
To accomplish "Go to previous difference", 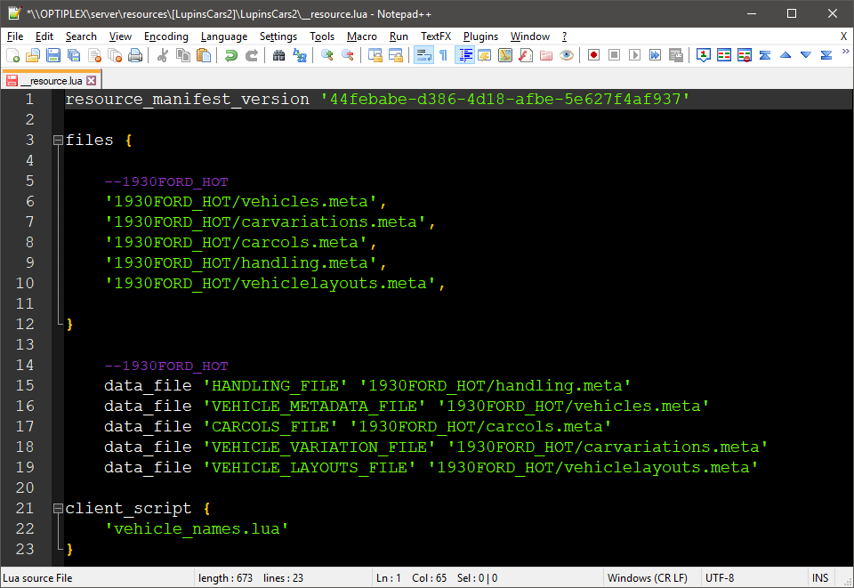I will pos(786,55).
